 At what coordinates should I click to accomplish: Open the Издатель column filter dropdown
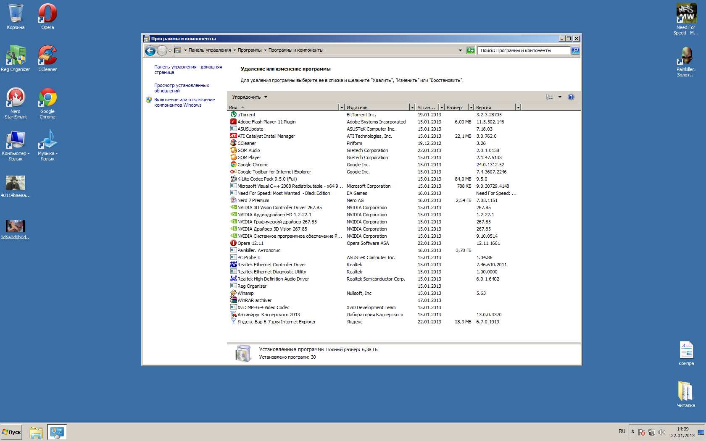tap(412, 108)
